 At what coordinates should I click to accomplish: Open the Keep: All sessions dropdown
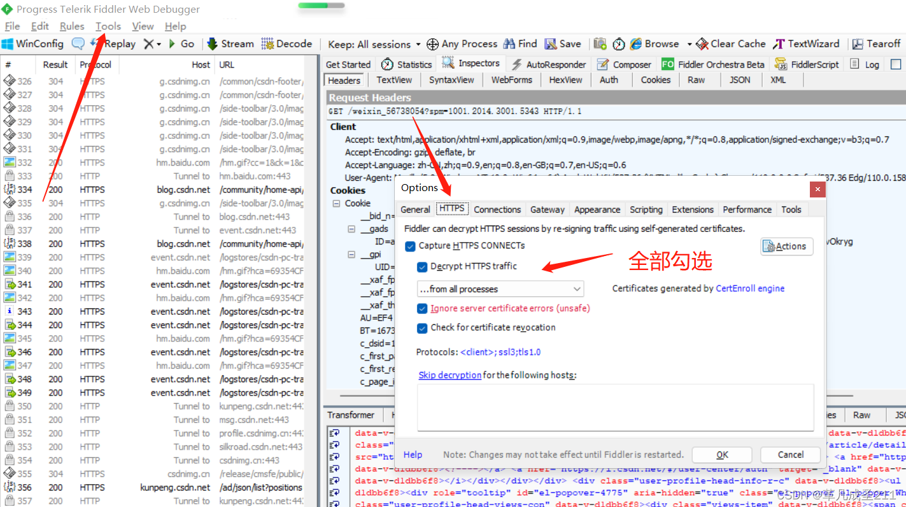(x=373, y=43)
